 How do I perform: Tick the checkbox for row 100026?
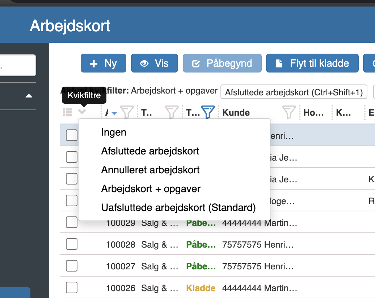(x=72, y=287)
